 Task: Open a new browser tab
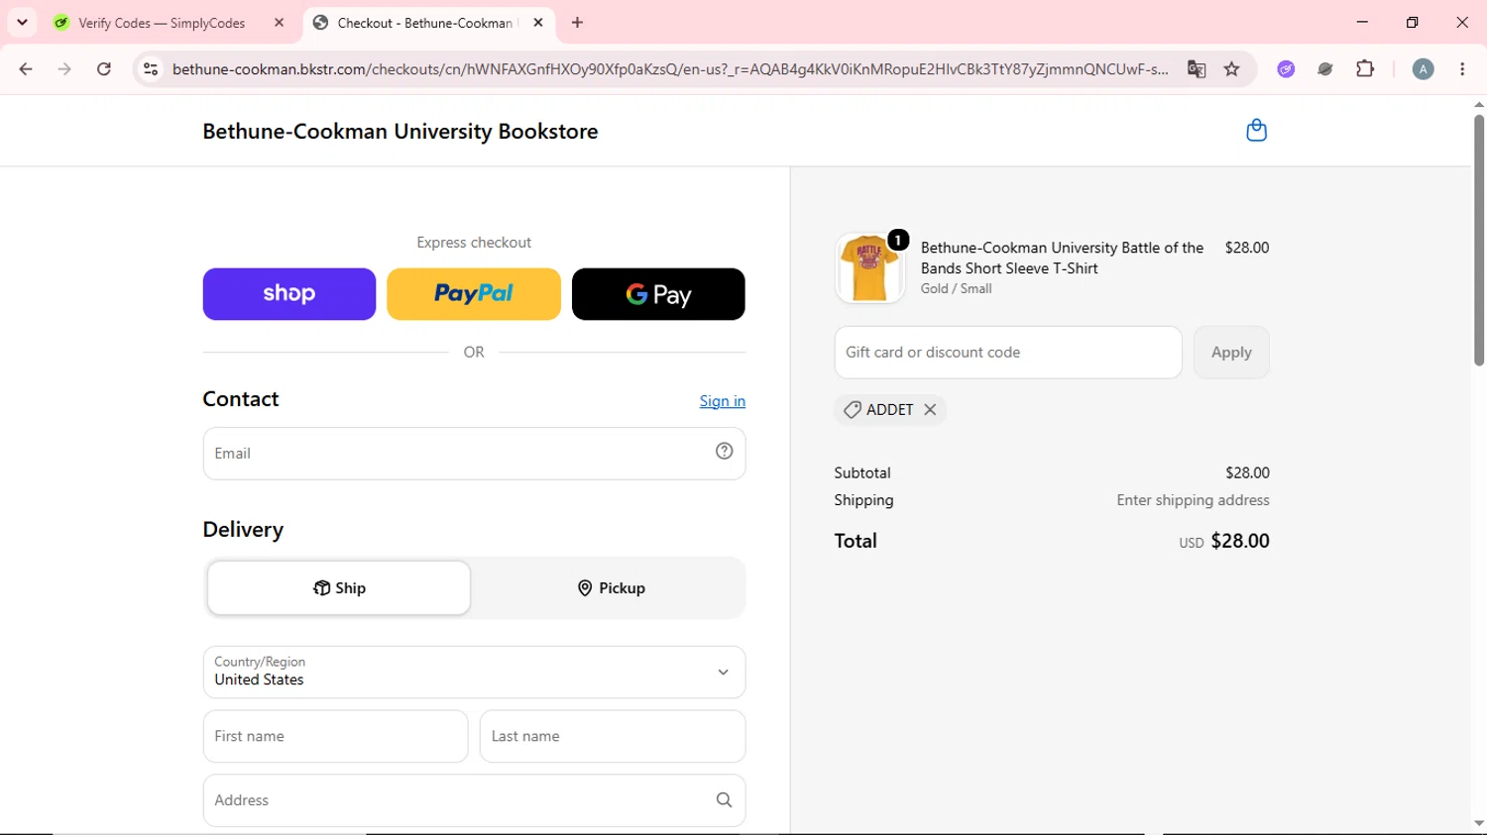(x=578, y=23)
